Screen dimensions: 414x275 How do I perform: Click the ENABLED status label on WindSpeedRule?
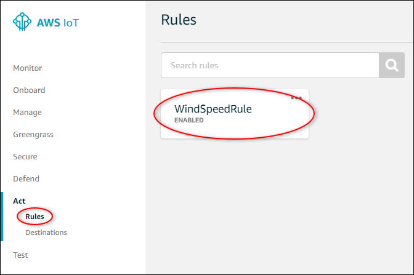coord(189,120)
